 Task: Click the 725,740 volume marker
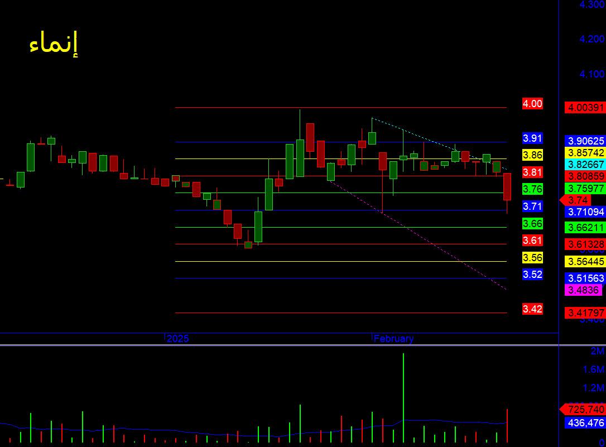pos(583,409)
